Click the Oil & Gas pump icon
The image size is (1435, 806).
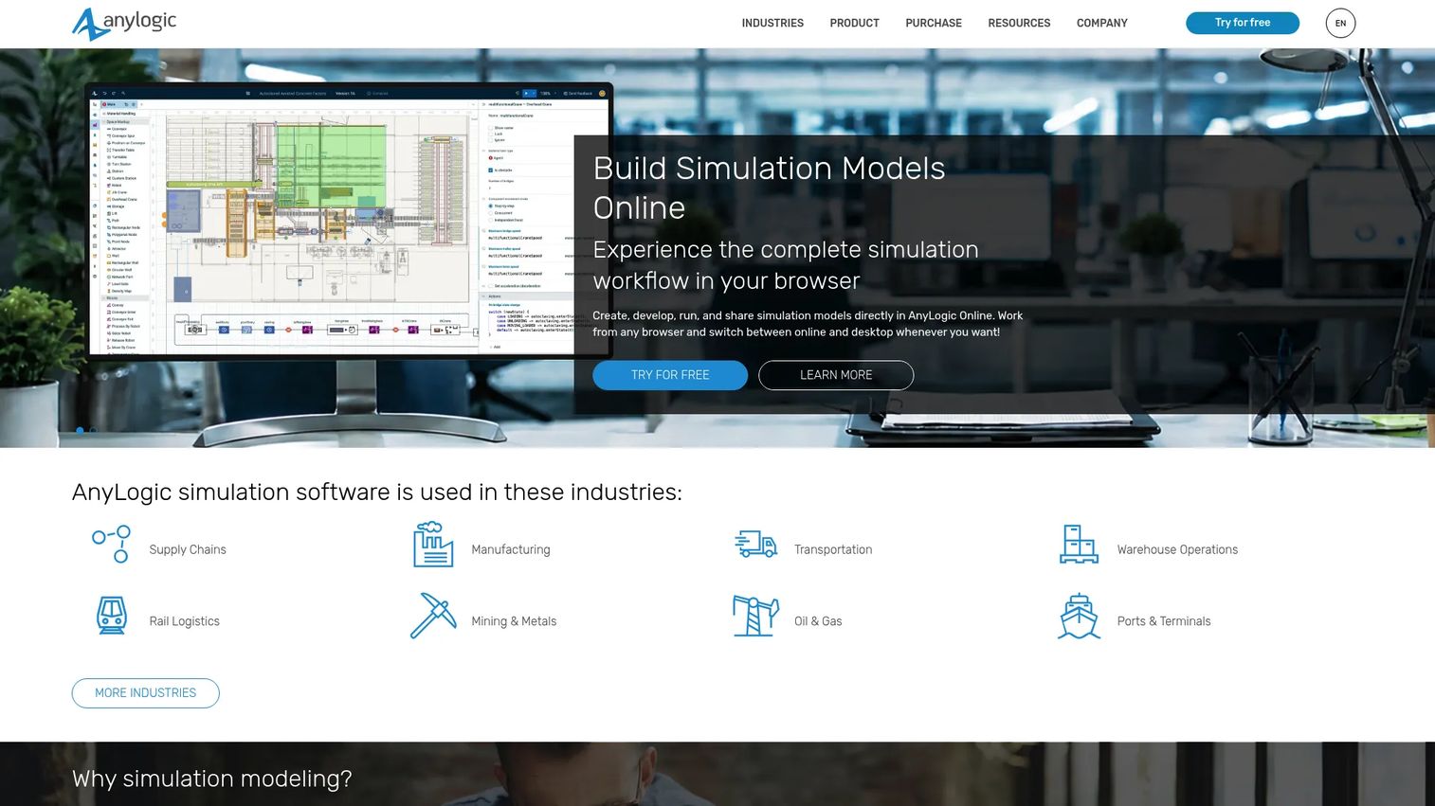[x=755, y=616]
